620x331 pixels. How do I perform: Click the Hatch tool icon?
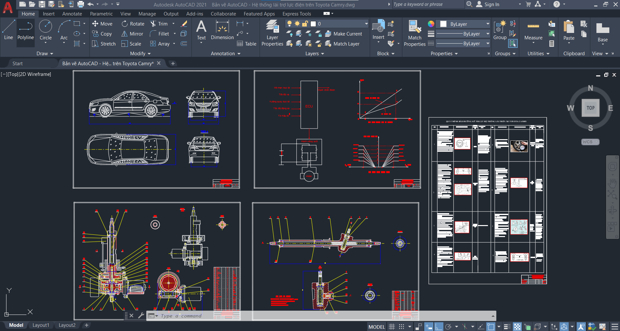coord(77,44)
